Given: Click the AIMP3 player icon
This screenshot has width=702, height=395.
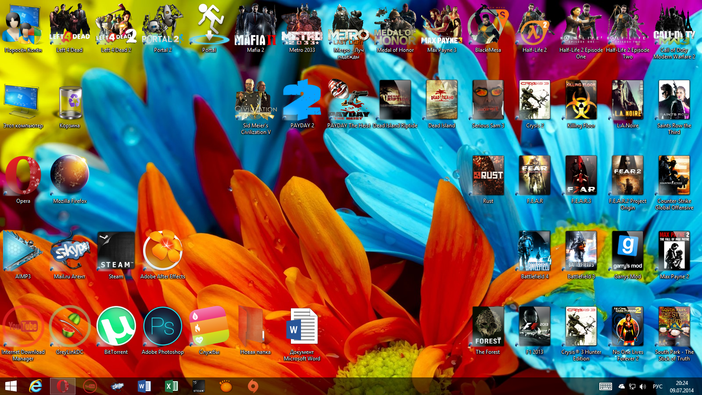Looking at the screenshot, I should (x=23, y=251).
